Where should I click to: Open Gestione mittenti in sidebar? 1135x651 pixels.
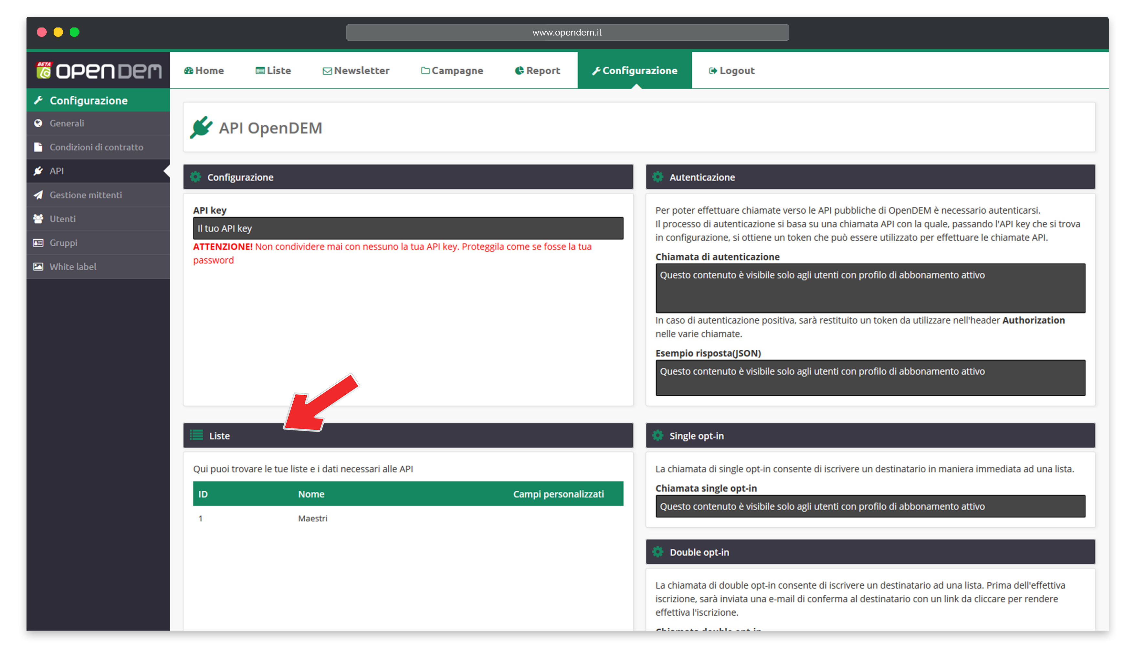pos(98,195)
